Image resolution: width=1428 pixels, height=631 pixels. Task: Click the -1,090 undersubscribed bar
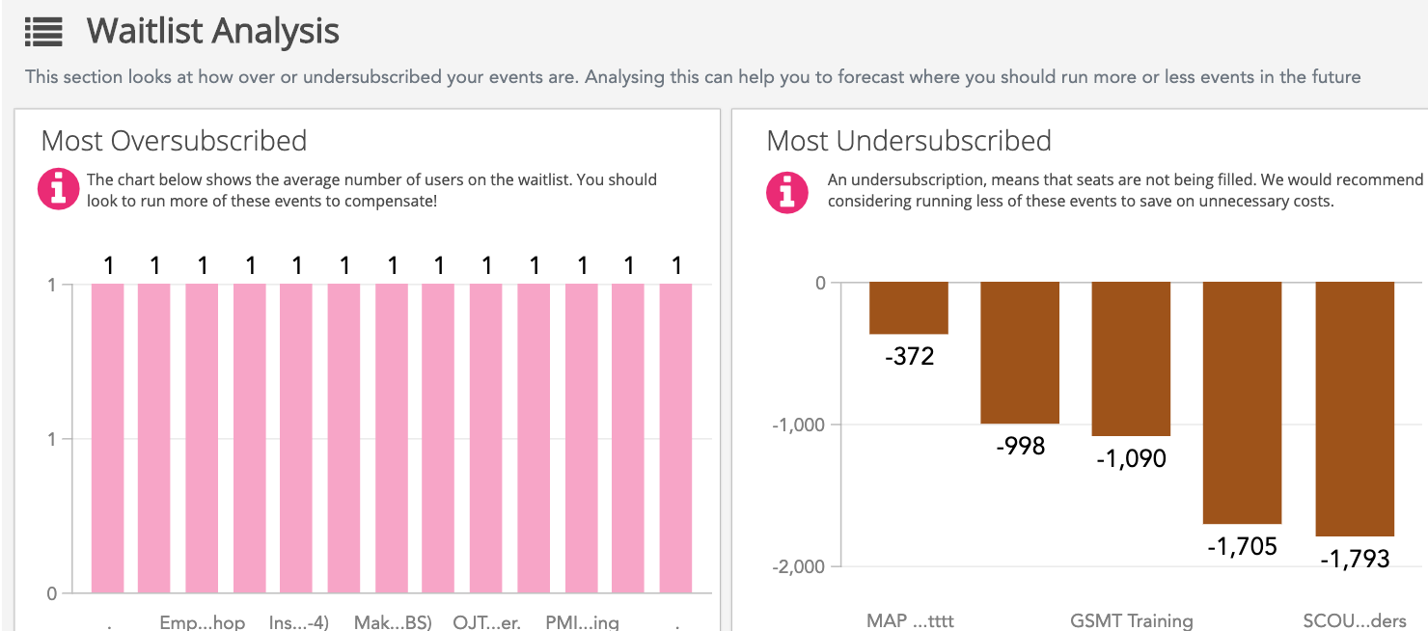(1131, 358)
